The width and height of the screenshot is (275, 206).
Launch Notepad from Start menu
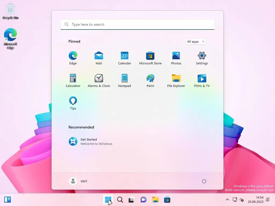pos(125,80)
